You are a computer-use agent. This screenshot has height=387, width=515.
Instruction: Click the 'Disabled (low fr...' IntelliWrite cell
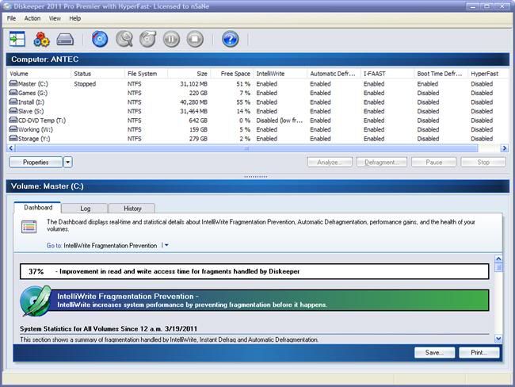280,121
